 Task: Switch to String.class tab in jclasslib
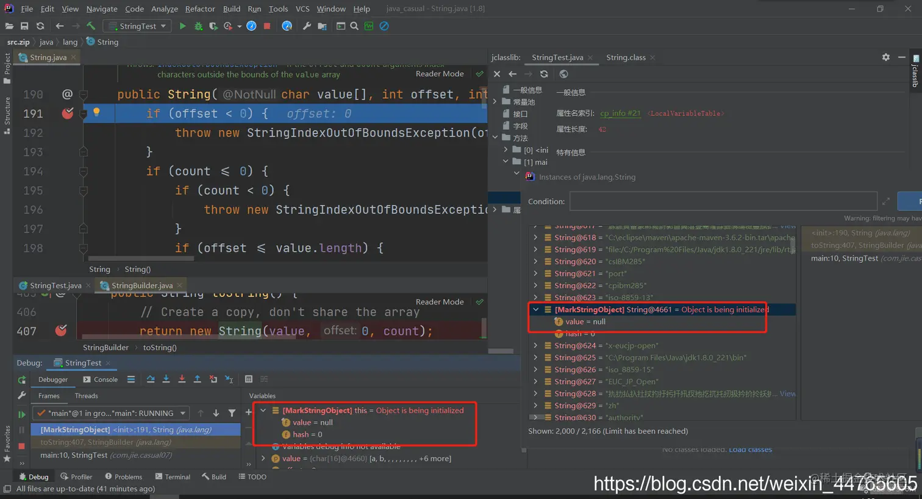[626, 57]
